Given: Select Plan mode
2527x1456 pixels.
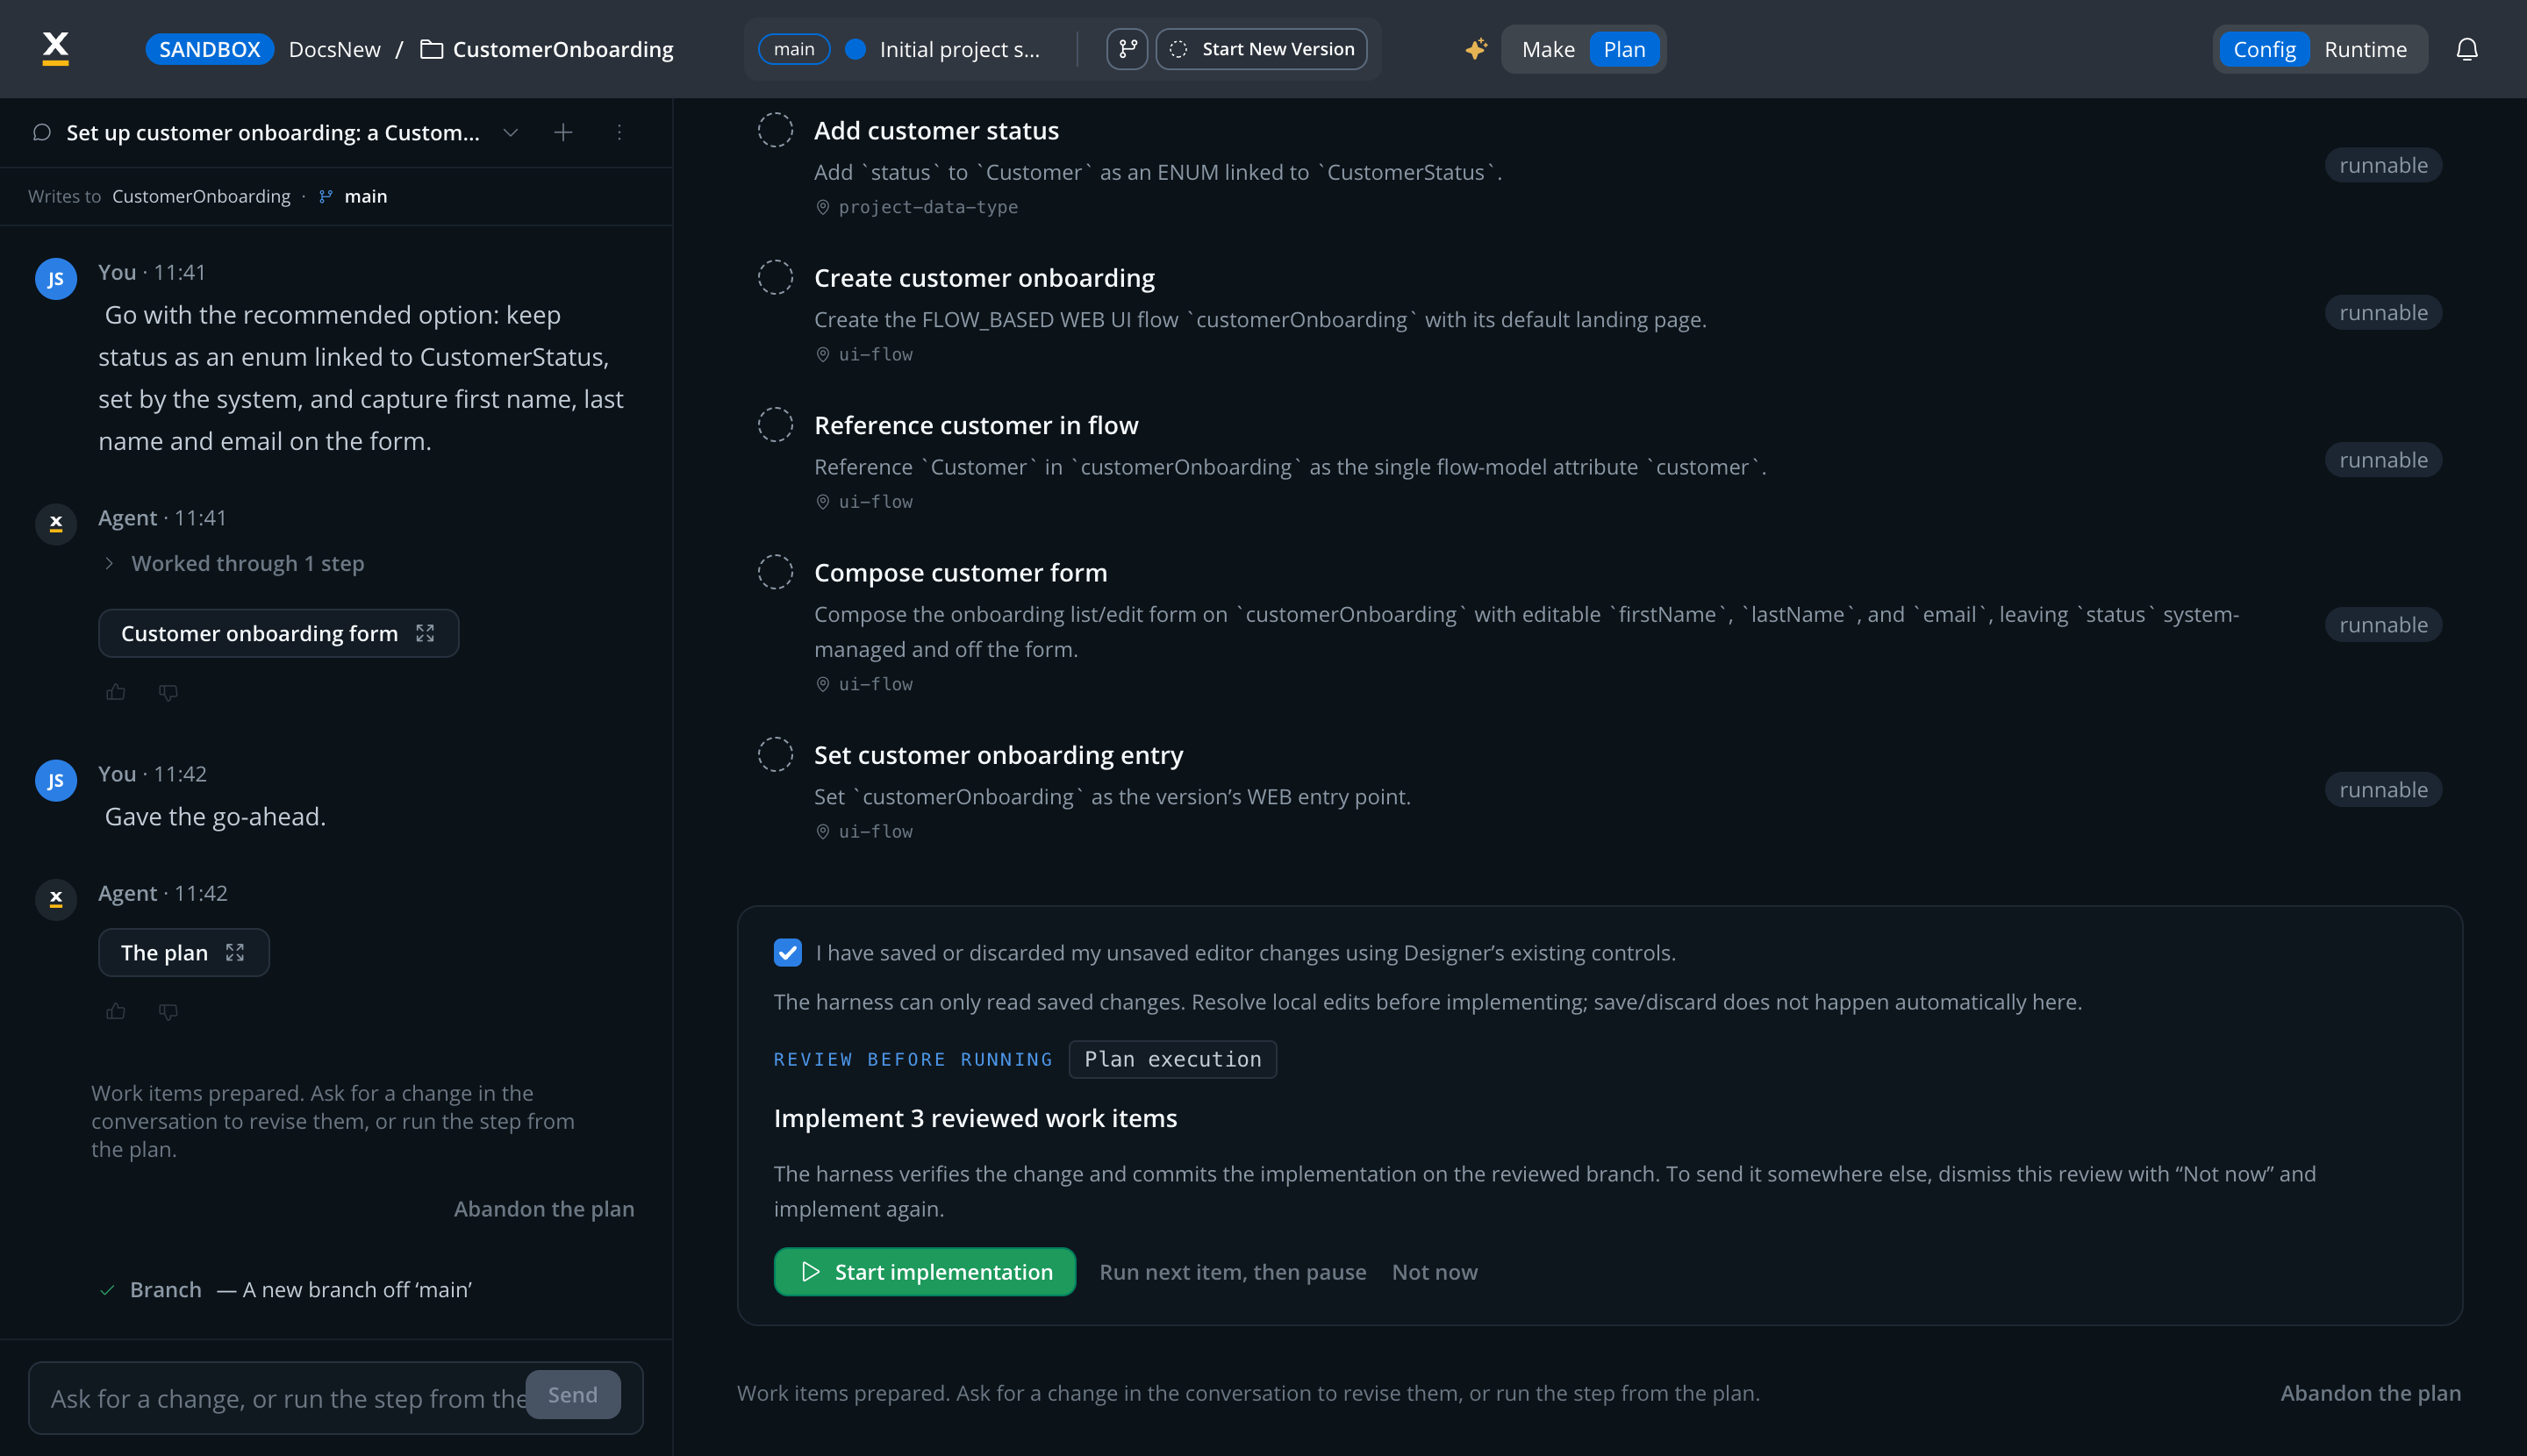Looking at the screenshot, I should tap(1623, 49).
